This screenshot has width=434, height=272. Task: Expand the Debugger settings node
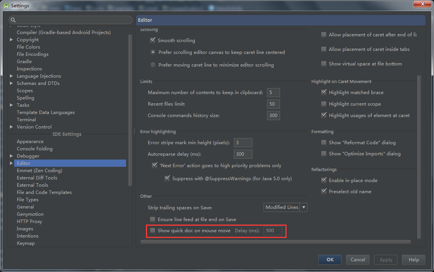[x=11, y=156]
